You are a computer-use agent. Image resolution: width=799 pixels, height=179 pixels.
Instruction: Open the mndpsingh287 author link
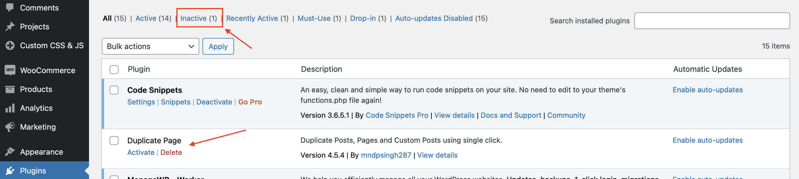pos(386,155)
